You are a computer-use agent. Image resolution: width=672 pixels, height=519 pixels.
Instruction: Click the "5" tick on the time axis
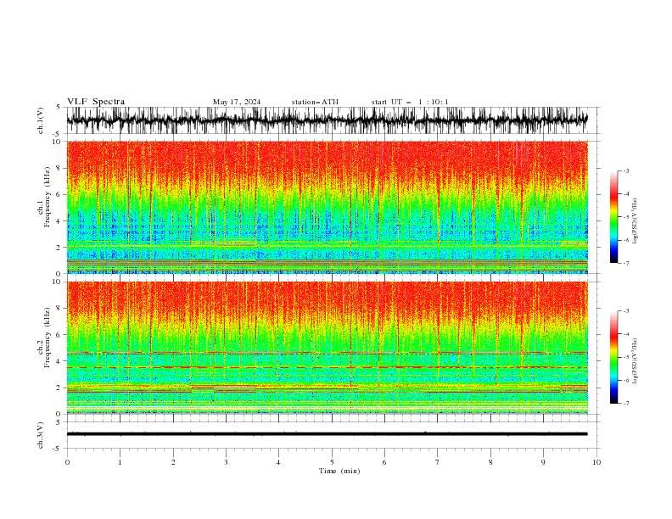point(332,462)
